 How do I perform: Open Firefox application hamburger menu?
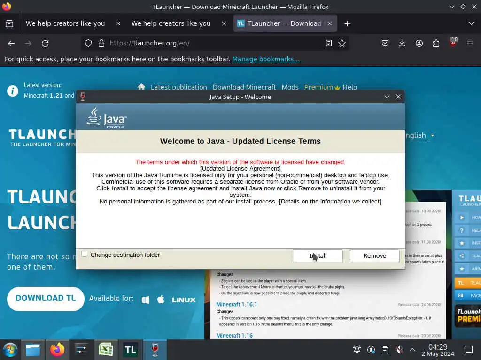click(470, 44)
